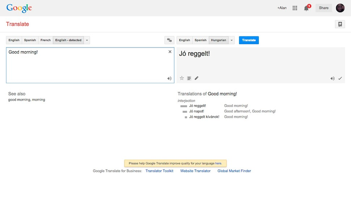The height and width of the screenshot is (197, 351).
Task: Listen to the English source text
Action: [169, 78]
